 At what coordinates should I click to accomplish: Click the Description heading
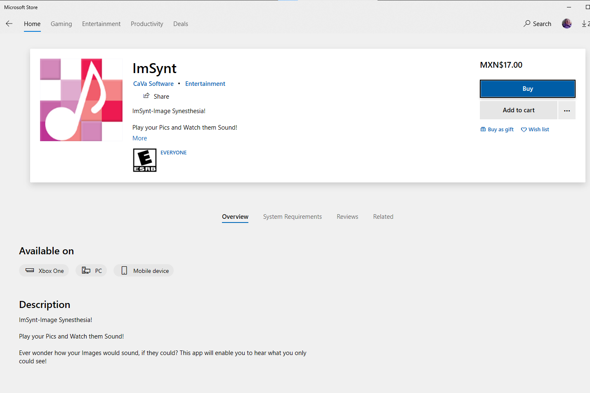pyautogui.click(x=45, y=305)
